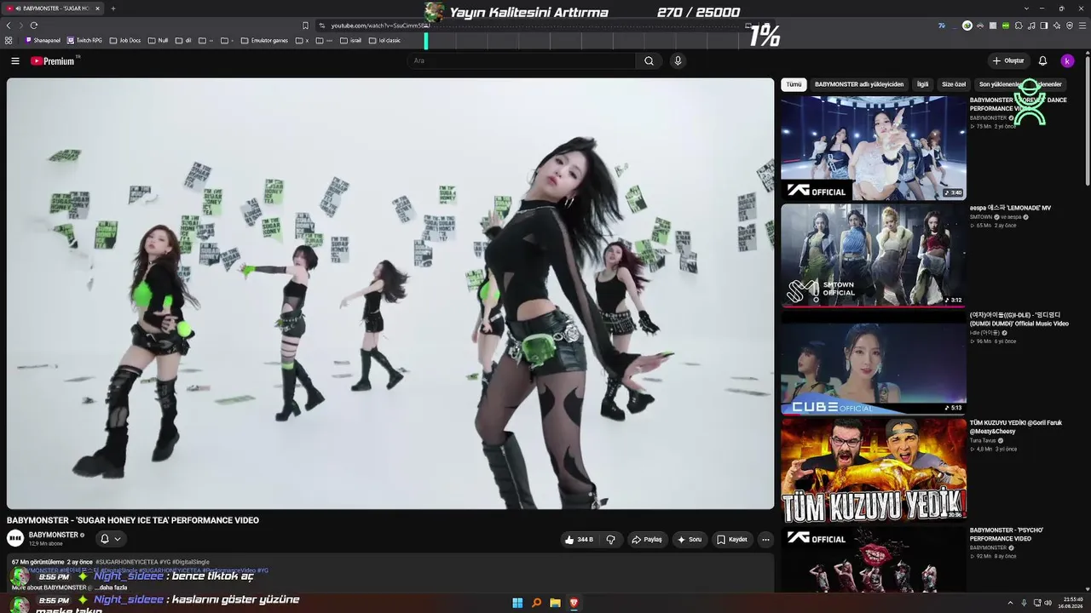This screenshot has width=1091, height=613.
Task: Open the browser main menu
Action: [1082, 26]
